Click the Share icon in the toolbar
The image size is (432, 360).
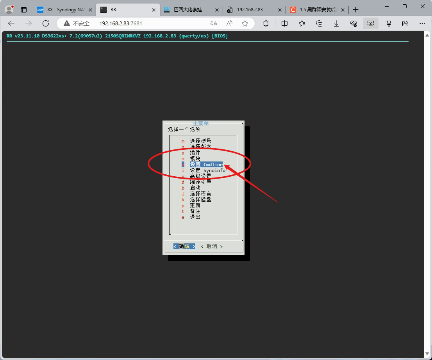(x=405, y=23)
